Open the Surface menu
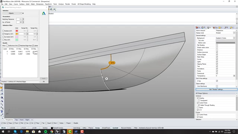This screenshot has height=134, width=238. coord(22,4)
